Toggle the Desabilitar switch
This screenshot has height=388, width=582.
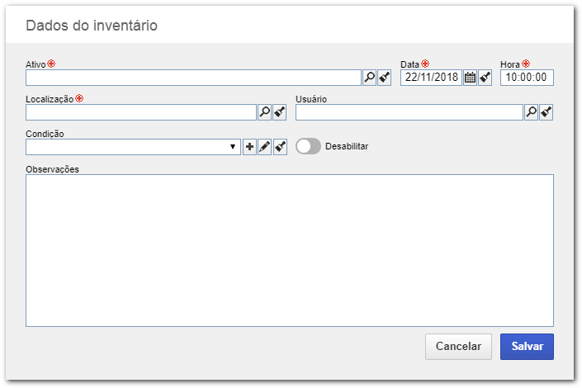[308, 146]
